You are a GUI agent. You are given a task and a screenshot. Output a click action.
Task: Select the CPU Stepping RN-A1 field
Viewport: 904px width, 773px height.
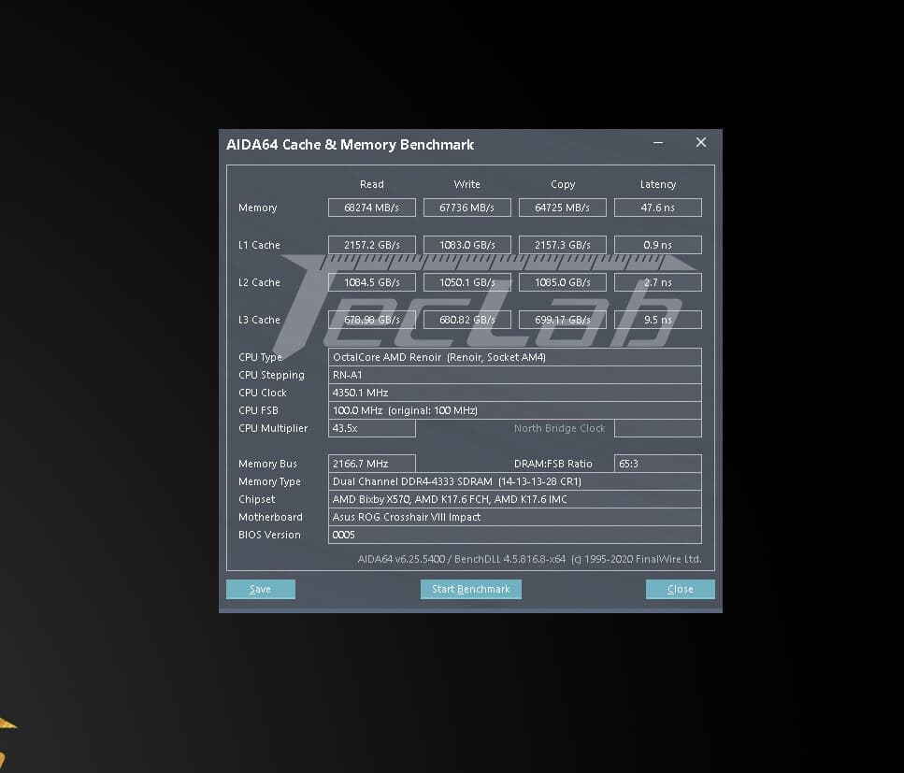pos(515,375)
